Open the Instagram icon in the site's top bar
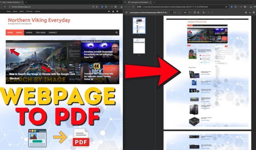Image resolution: width=256 pixels, height=150 pixels. [117, 12]
